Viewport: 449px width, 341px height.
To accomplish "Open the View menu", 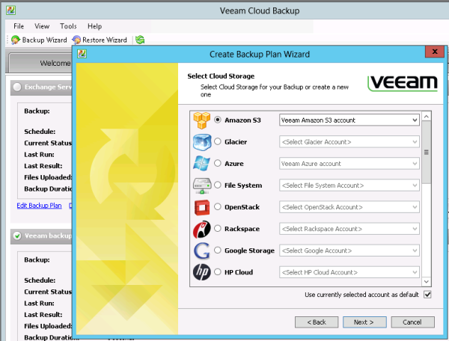I will tap(42, 26).
